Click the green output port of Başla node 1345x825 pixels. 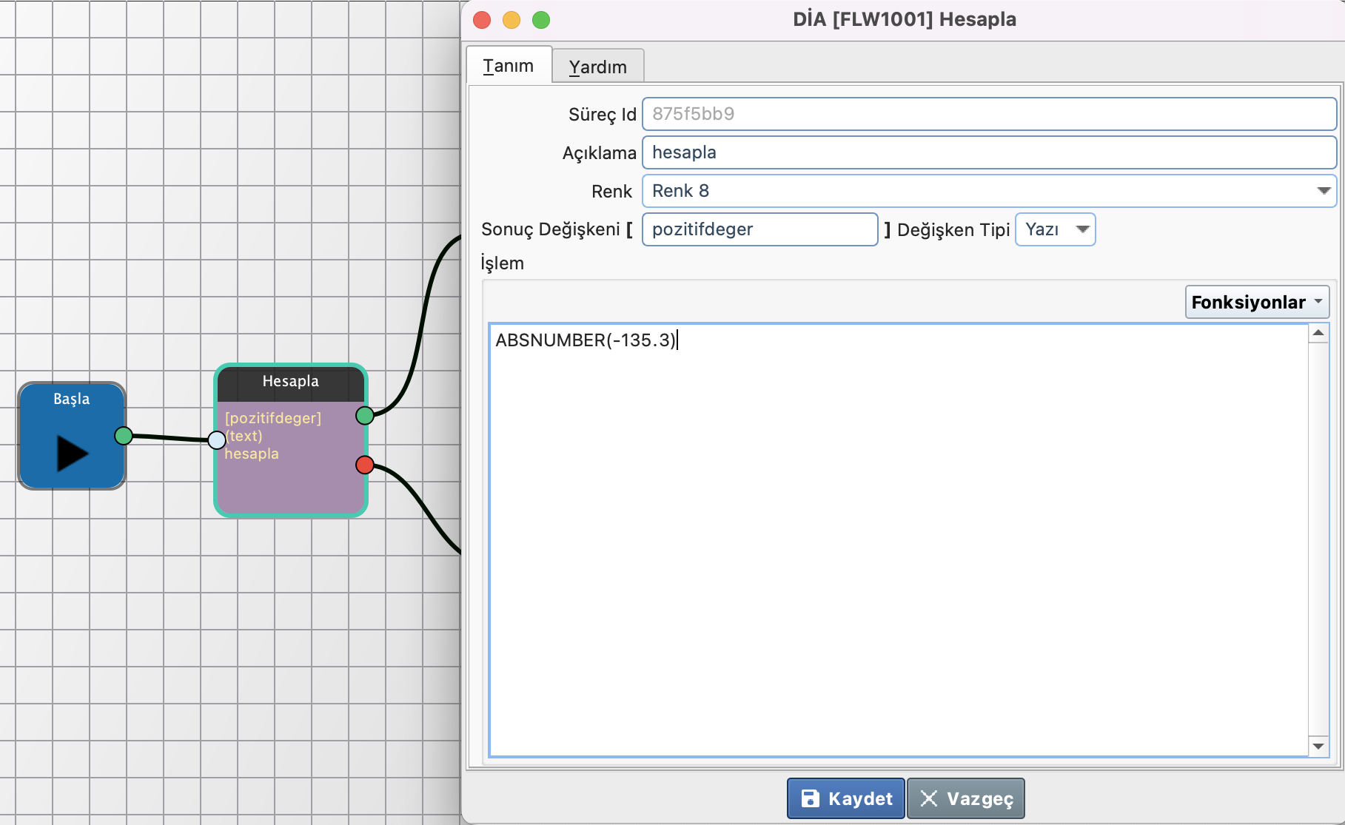click(124, 436)
